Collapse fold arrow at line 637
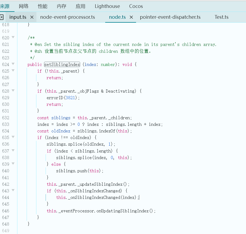246x234 pixels. click(13, 150)
